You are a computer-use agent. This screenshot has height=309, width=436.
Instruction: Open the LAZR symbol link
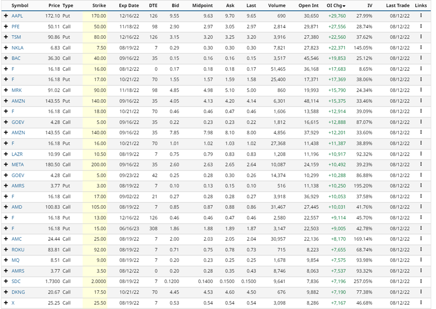[17, 154]
